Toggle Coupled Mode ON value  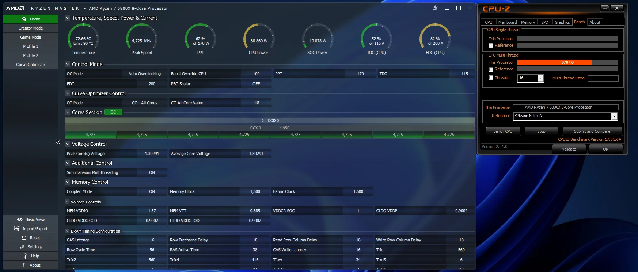pyautogui.click(x=152, y=191)
